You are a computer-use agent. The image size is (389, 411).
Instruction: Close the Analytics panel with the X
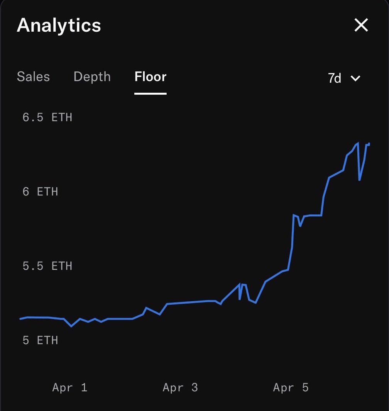[x=361, y=25]
